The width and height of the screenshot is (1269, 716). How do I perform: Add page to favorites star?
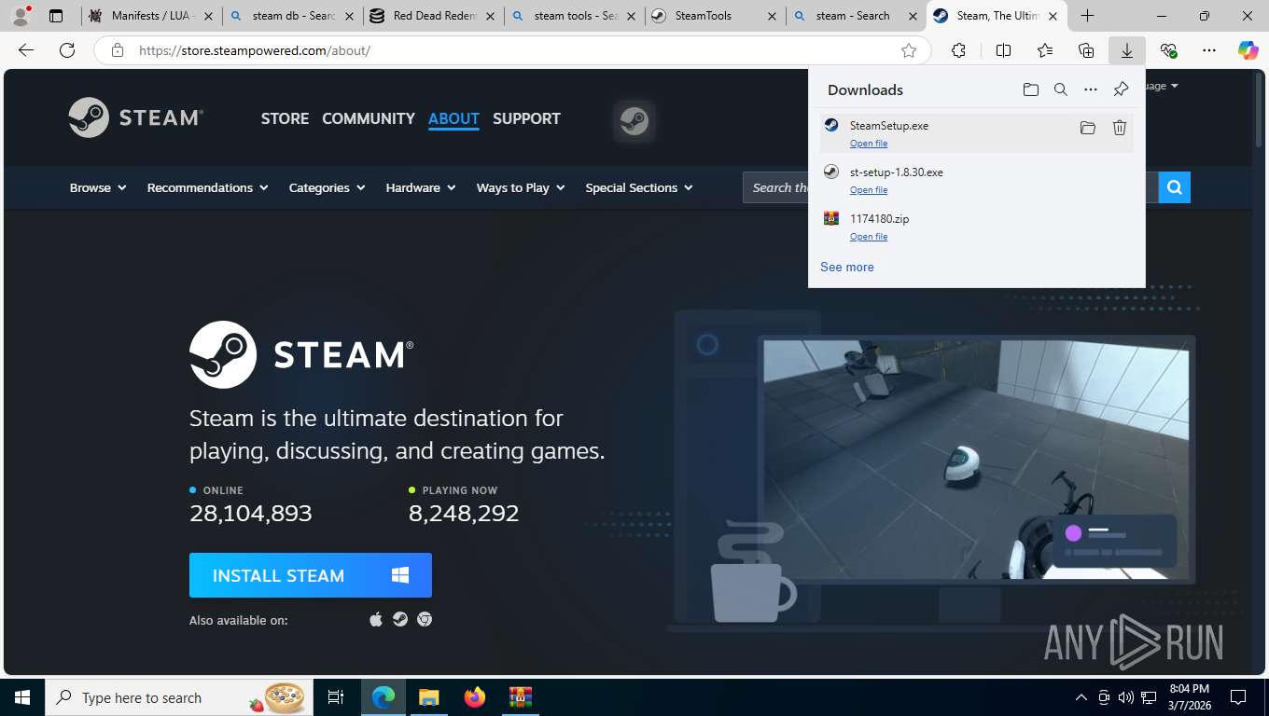[x=909, y=50]
